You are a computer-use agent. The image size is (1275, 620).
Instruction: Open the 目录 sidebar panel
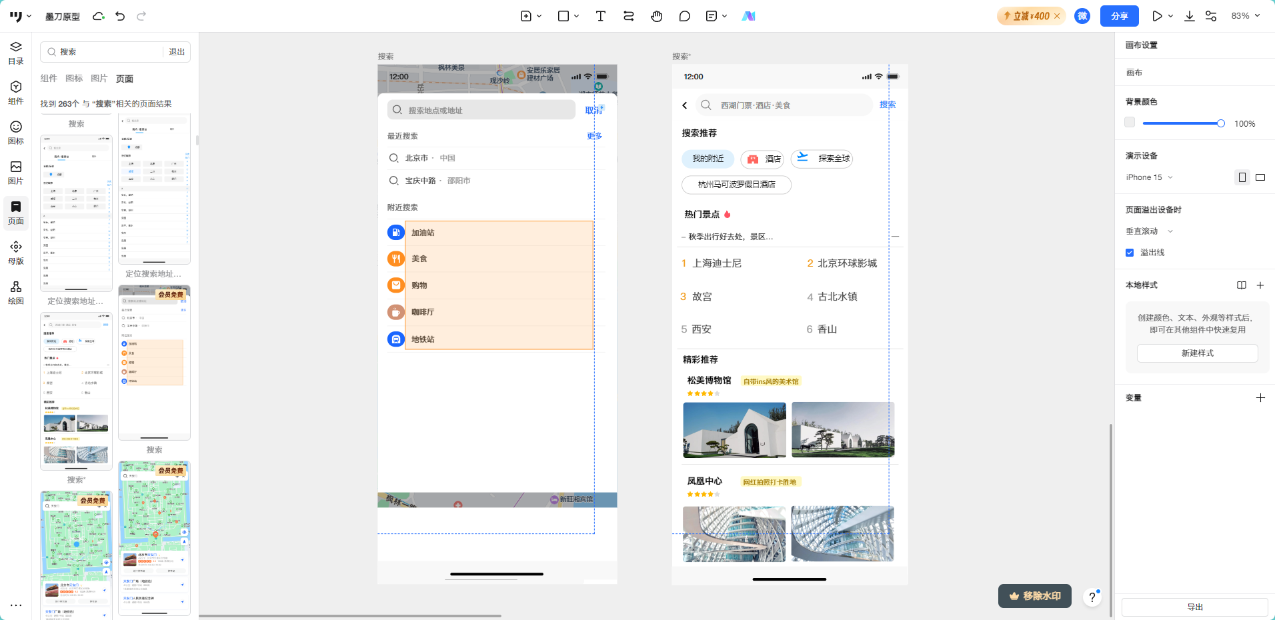[x=16, y=53]
